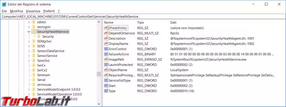
Task: Select the ObjectName string value icon
Action: [x=106, y=70]
